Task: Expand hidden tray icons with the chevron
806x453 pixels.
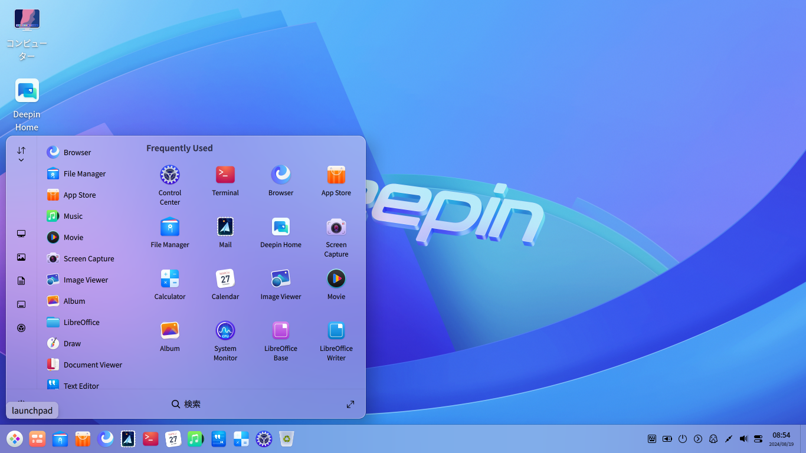Action: pyautogui.click(x=697, y=439)
